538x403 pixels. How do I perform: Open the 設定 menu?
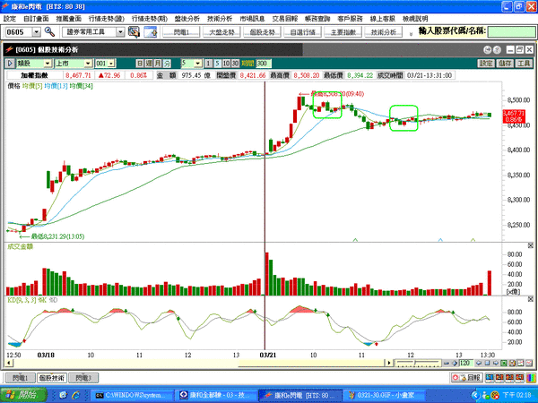[9, 19]
